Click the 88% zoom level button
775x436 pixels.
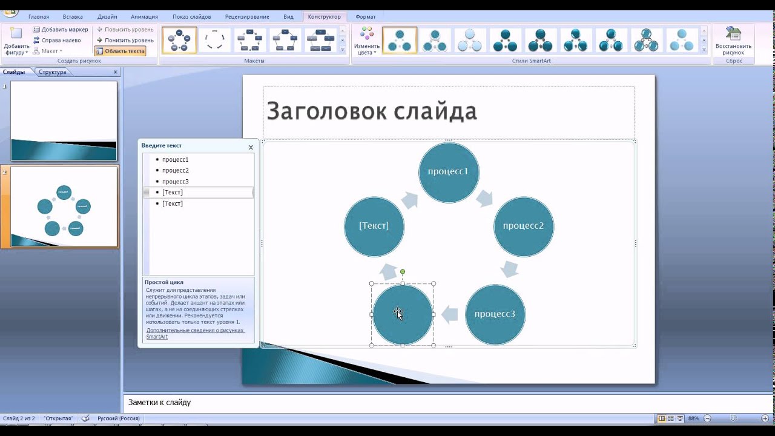[x=694, y=418]
